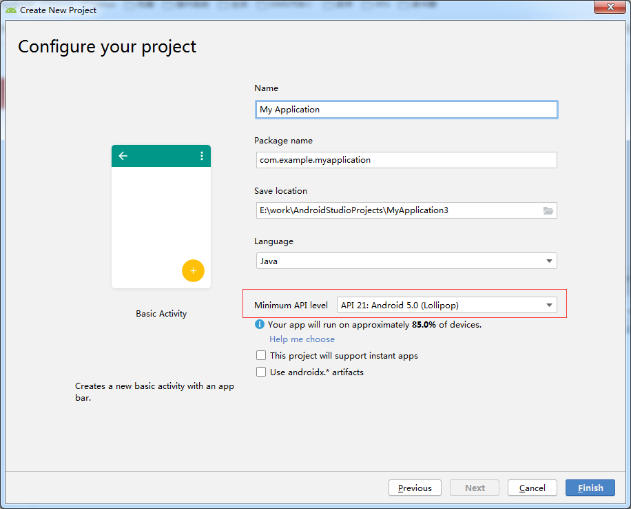Check Use androidx.* artifacts option

261,372
